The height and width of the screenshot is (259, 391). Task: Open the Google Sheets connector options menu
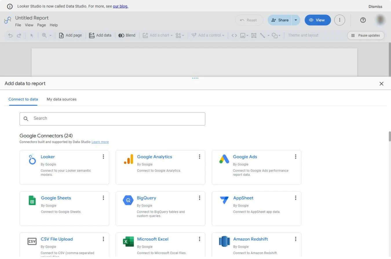click(103, 198)
